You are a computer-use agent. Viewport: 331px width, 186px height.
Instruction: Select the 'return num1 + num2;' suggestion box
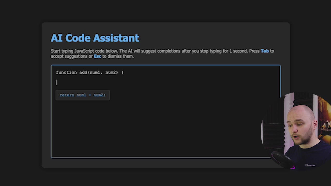(x=82, y=95)
